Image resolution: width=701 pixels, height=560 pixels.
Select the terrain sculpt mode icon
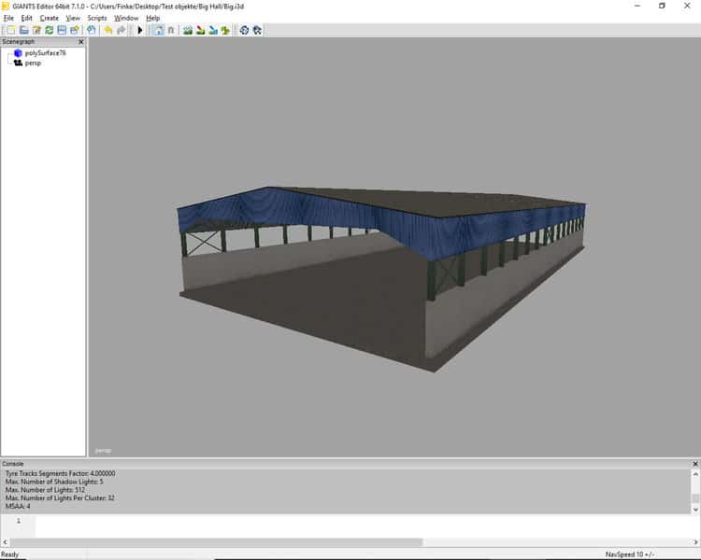point(188,30)
